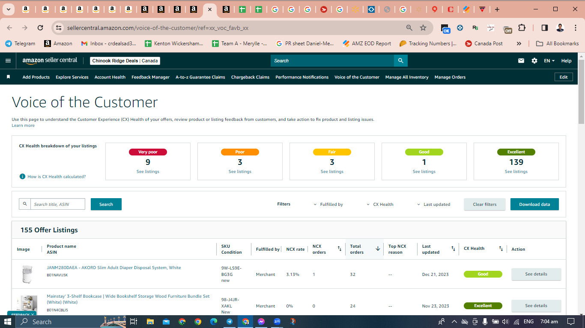
Task: Click the zoom magnifier icon in address bar
Action: 409,28
